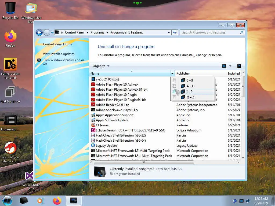This screenshot has height=206, width=275.
Task: Expand arrow after Control Panel breadcrumb
Action: 88,32
